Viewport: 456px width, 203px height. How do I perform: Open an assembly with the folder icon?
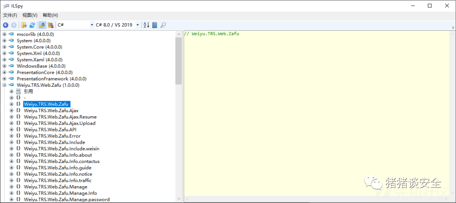(x=24, y=25)
